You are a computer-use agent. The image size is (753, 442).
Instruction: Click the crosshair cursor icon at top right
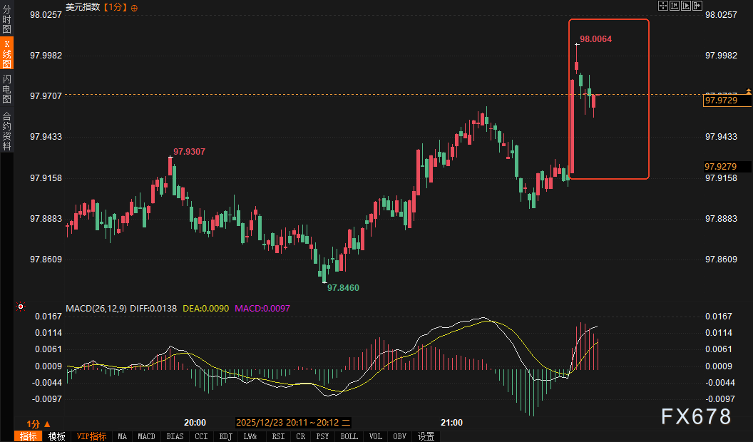point(662,6)
